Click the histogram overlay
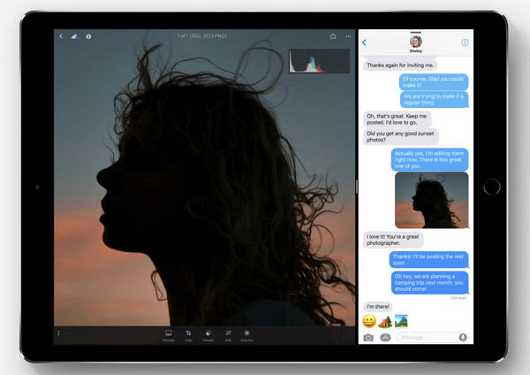 click(319, 60)
